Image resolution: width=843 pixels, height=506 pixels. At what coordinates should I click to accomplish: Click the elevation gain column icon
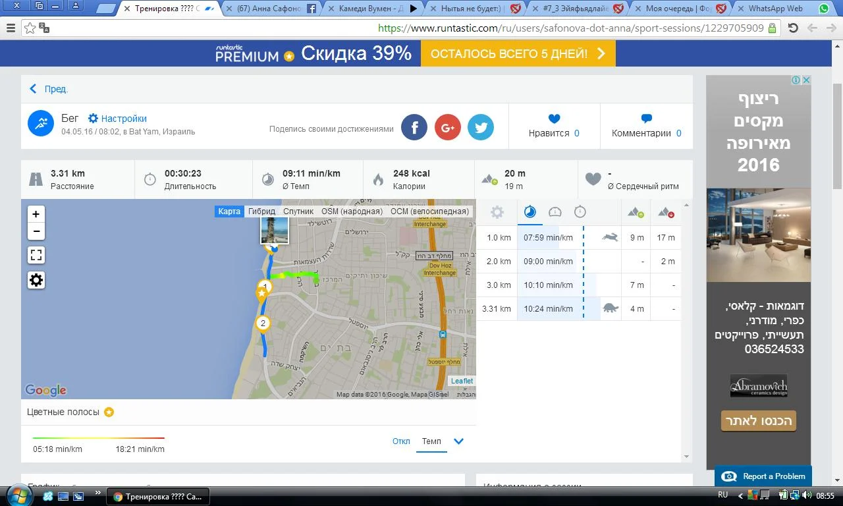tap(636, 213)
